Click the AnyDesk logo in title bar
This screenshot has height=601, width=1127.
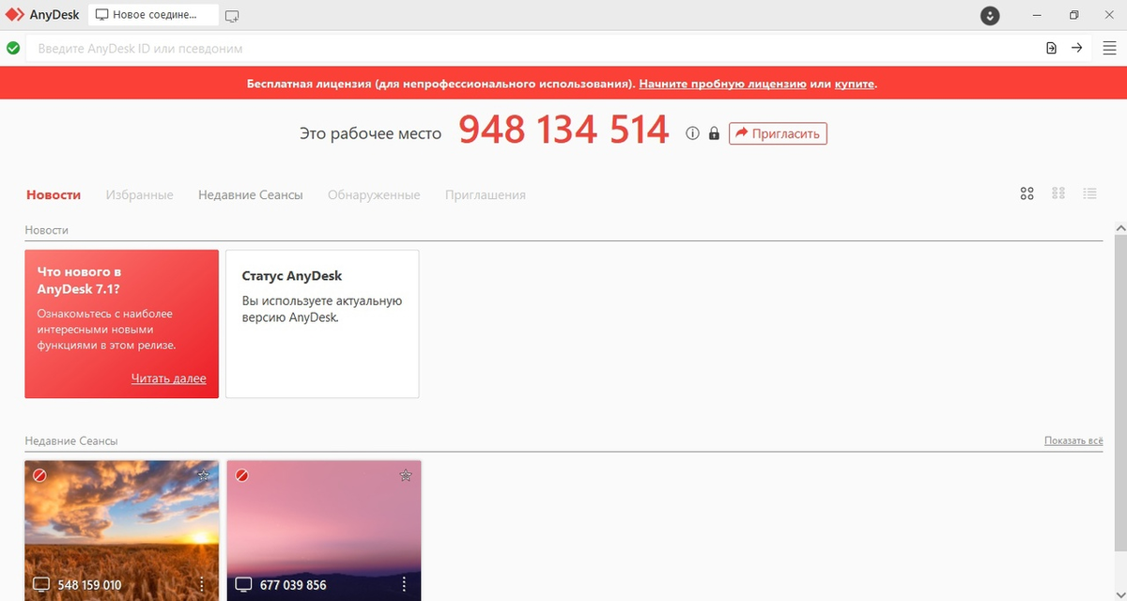(15, 15)
